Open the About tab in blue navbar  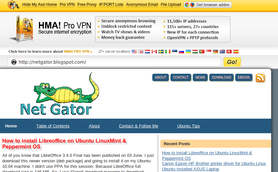(94, 126)
